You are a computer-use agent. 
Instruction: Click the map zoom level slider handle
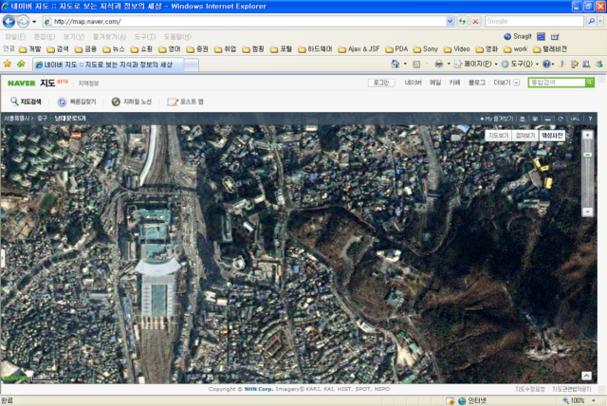tap(587, 155)
